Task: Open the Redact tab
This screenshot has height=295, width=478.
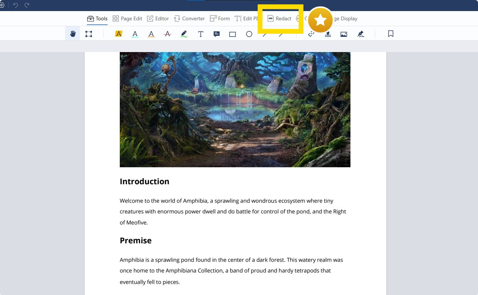Action: click(x=279, y=18)
